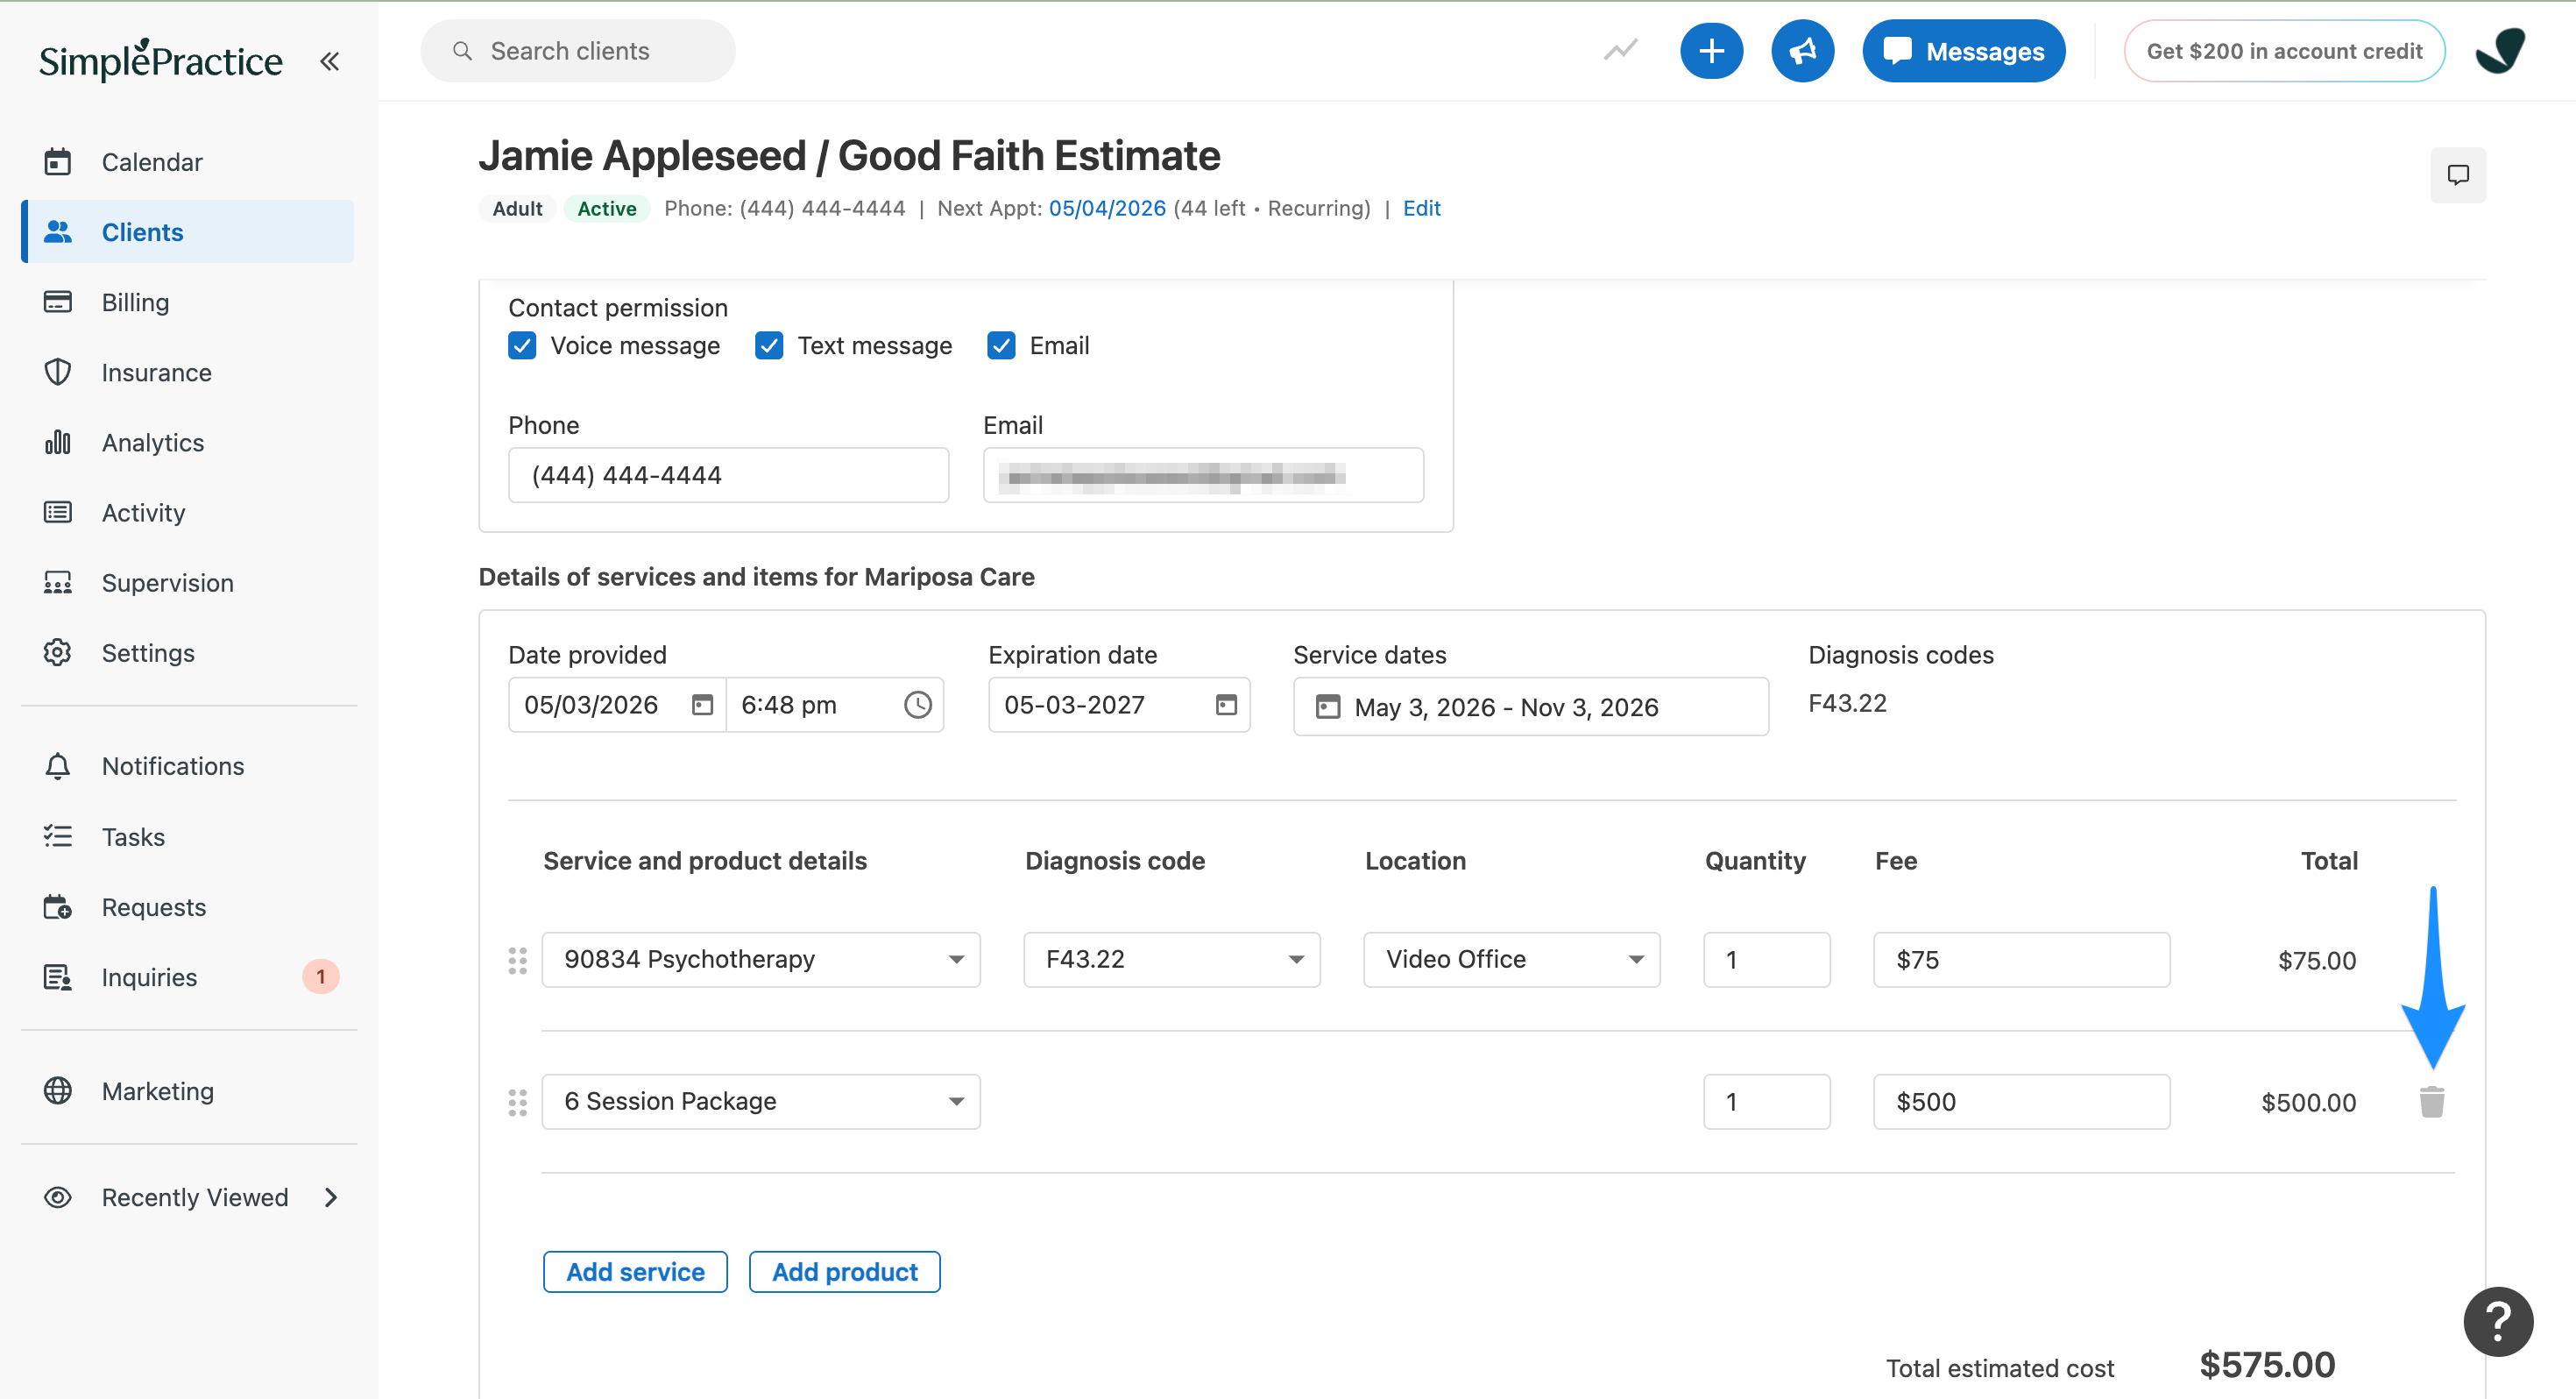Open the Calendar icon in sidebar
This screenshot has width=2576, height=1399.
58,162
